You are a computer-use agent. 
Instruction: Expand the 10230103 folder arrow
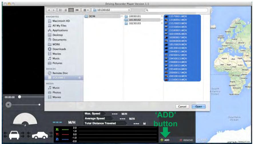162,23
